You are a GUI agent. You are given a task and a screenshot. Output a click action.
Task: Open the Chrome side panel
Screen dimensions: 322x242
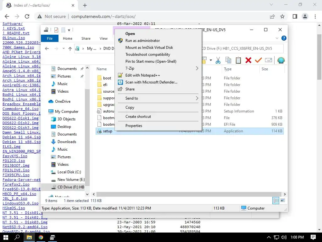[x=295, y=16]
